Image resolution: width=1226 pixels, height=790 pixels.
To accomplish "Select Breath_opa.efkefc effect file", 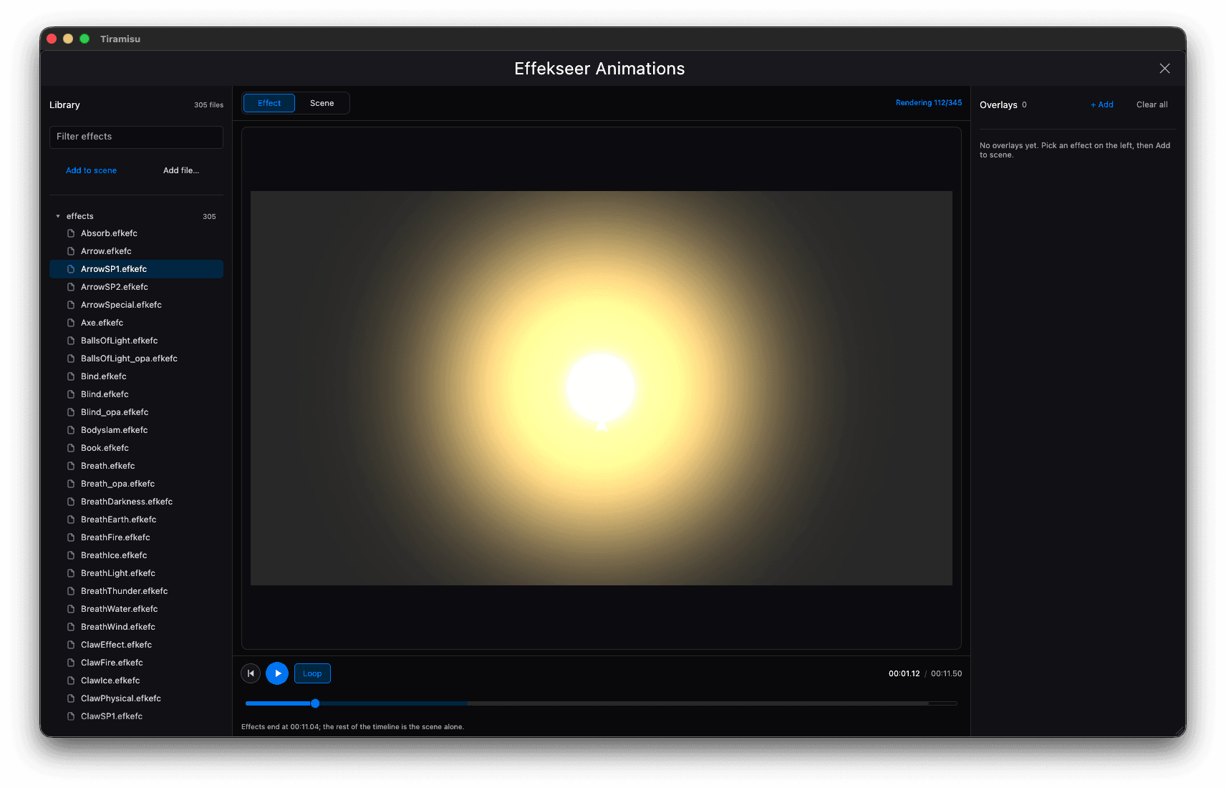I will [136, 484].
